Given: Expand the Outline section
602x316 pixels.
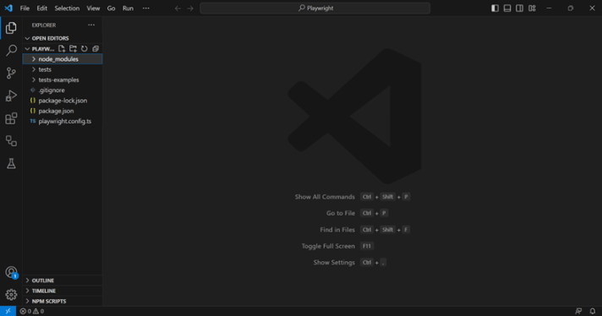Looking at the screenshot, I should [63, 281].
